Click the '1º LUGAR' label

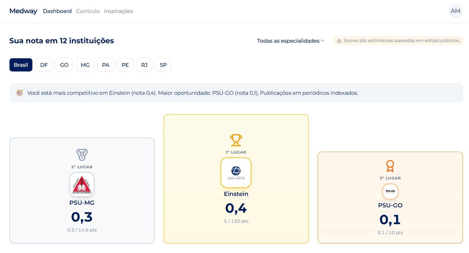click(236, 152)
